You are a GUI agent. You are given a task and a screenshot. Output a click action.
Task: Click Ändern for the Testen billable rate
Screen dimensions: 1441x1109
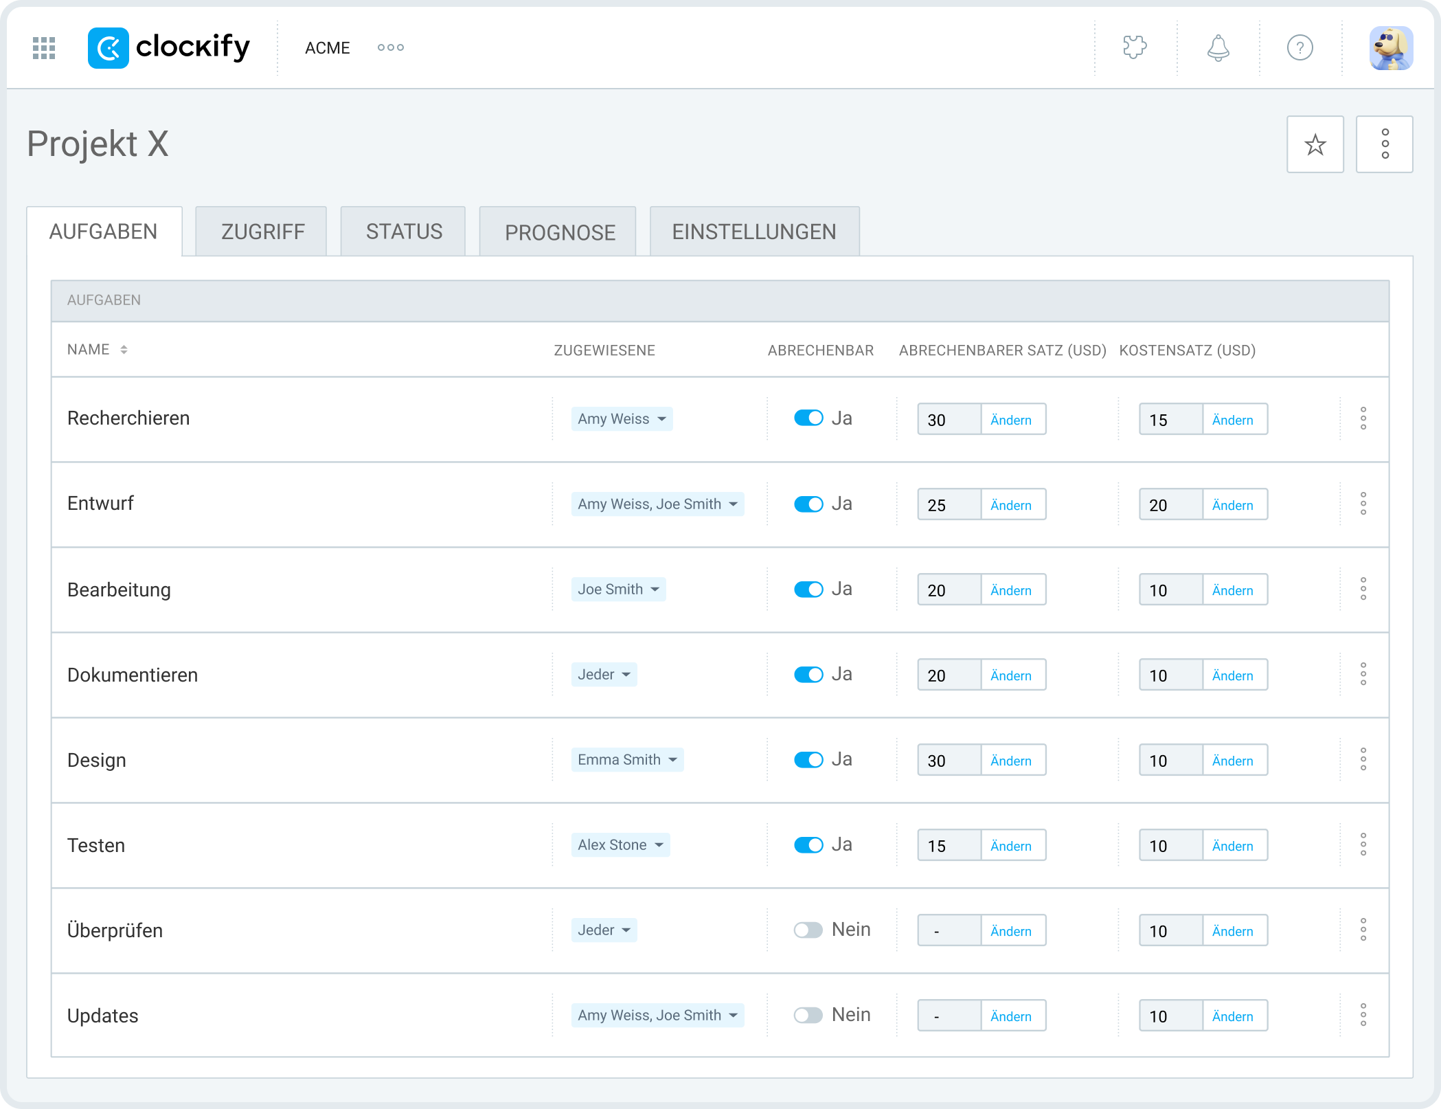coord(1010,846)
